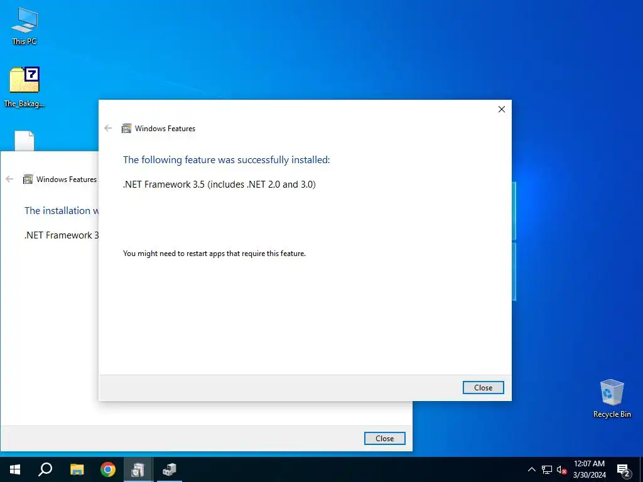Click the X button of front Windows Features dialog
This screenshot has width=643, height=482.
[x=502, y=109]
